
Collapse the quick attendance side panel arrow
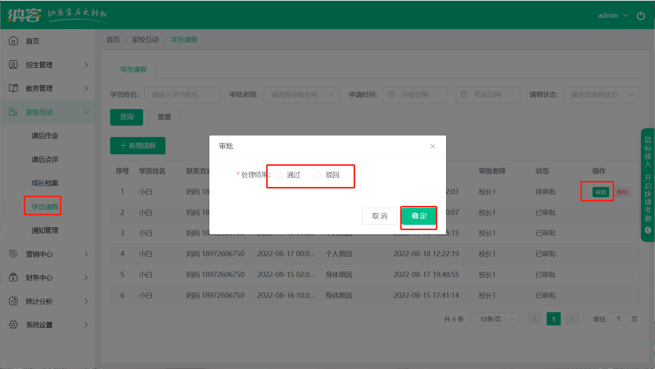pyautogui.click(x=648, y=230)
